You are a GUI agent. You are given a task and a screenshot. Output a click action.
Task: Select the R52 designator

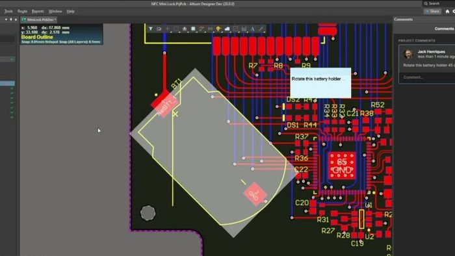click(x=378, y=105)
